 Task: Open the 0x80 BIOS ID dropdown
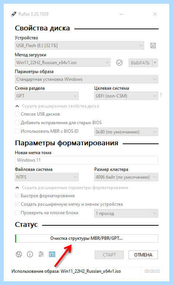(126, 132)
